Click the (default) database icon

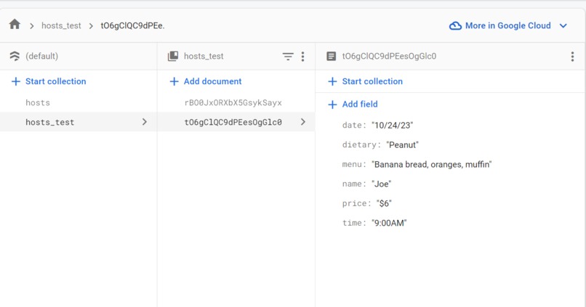click(x=15, y=56)
